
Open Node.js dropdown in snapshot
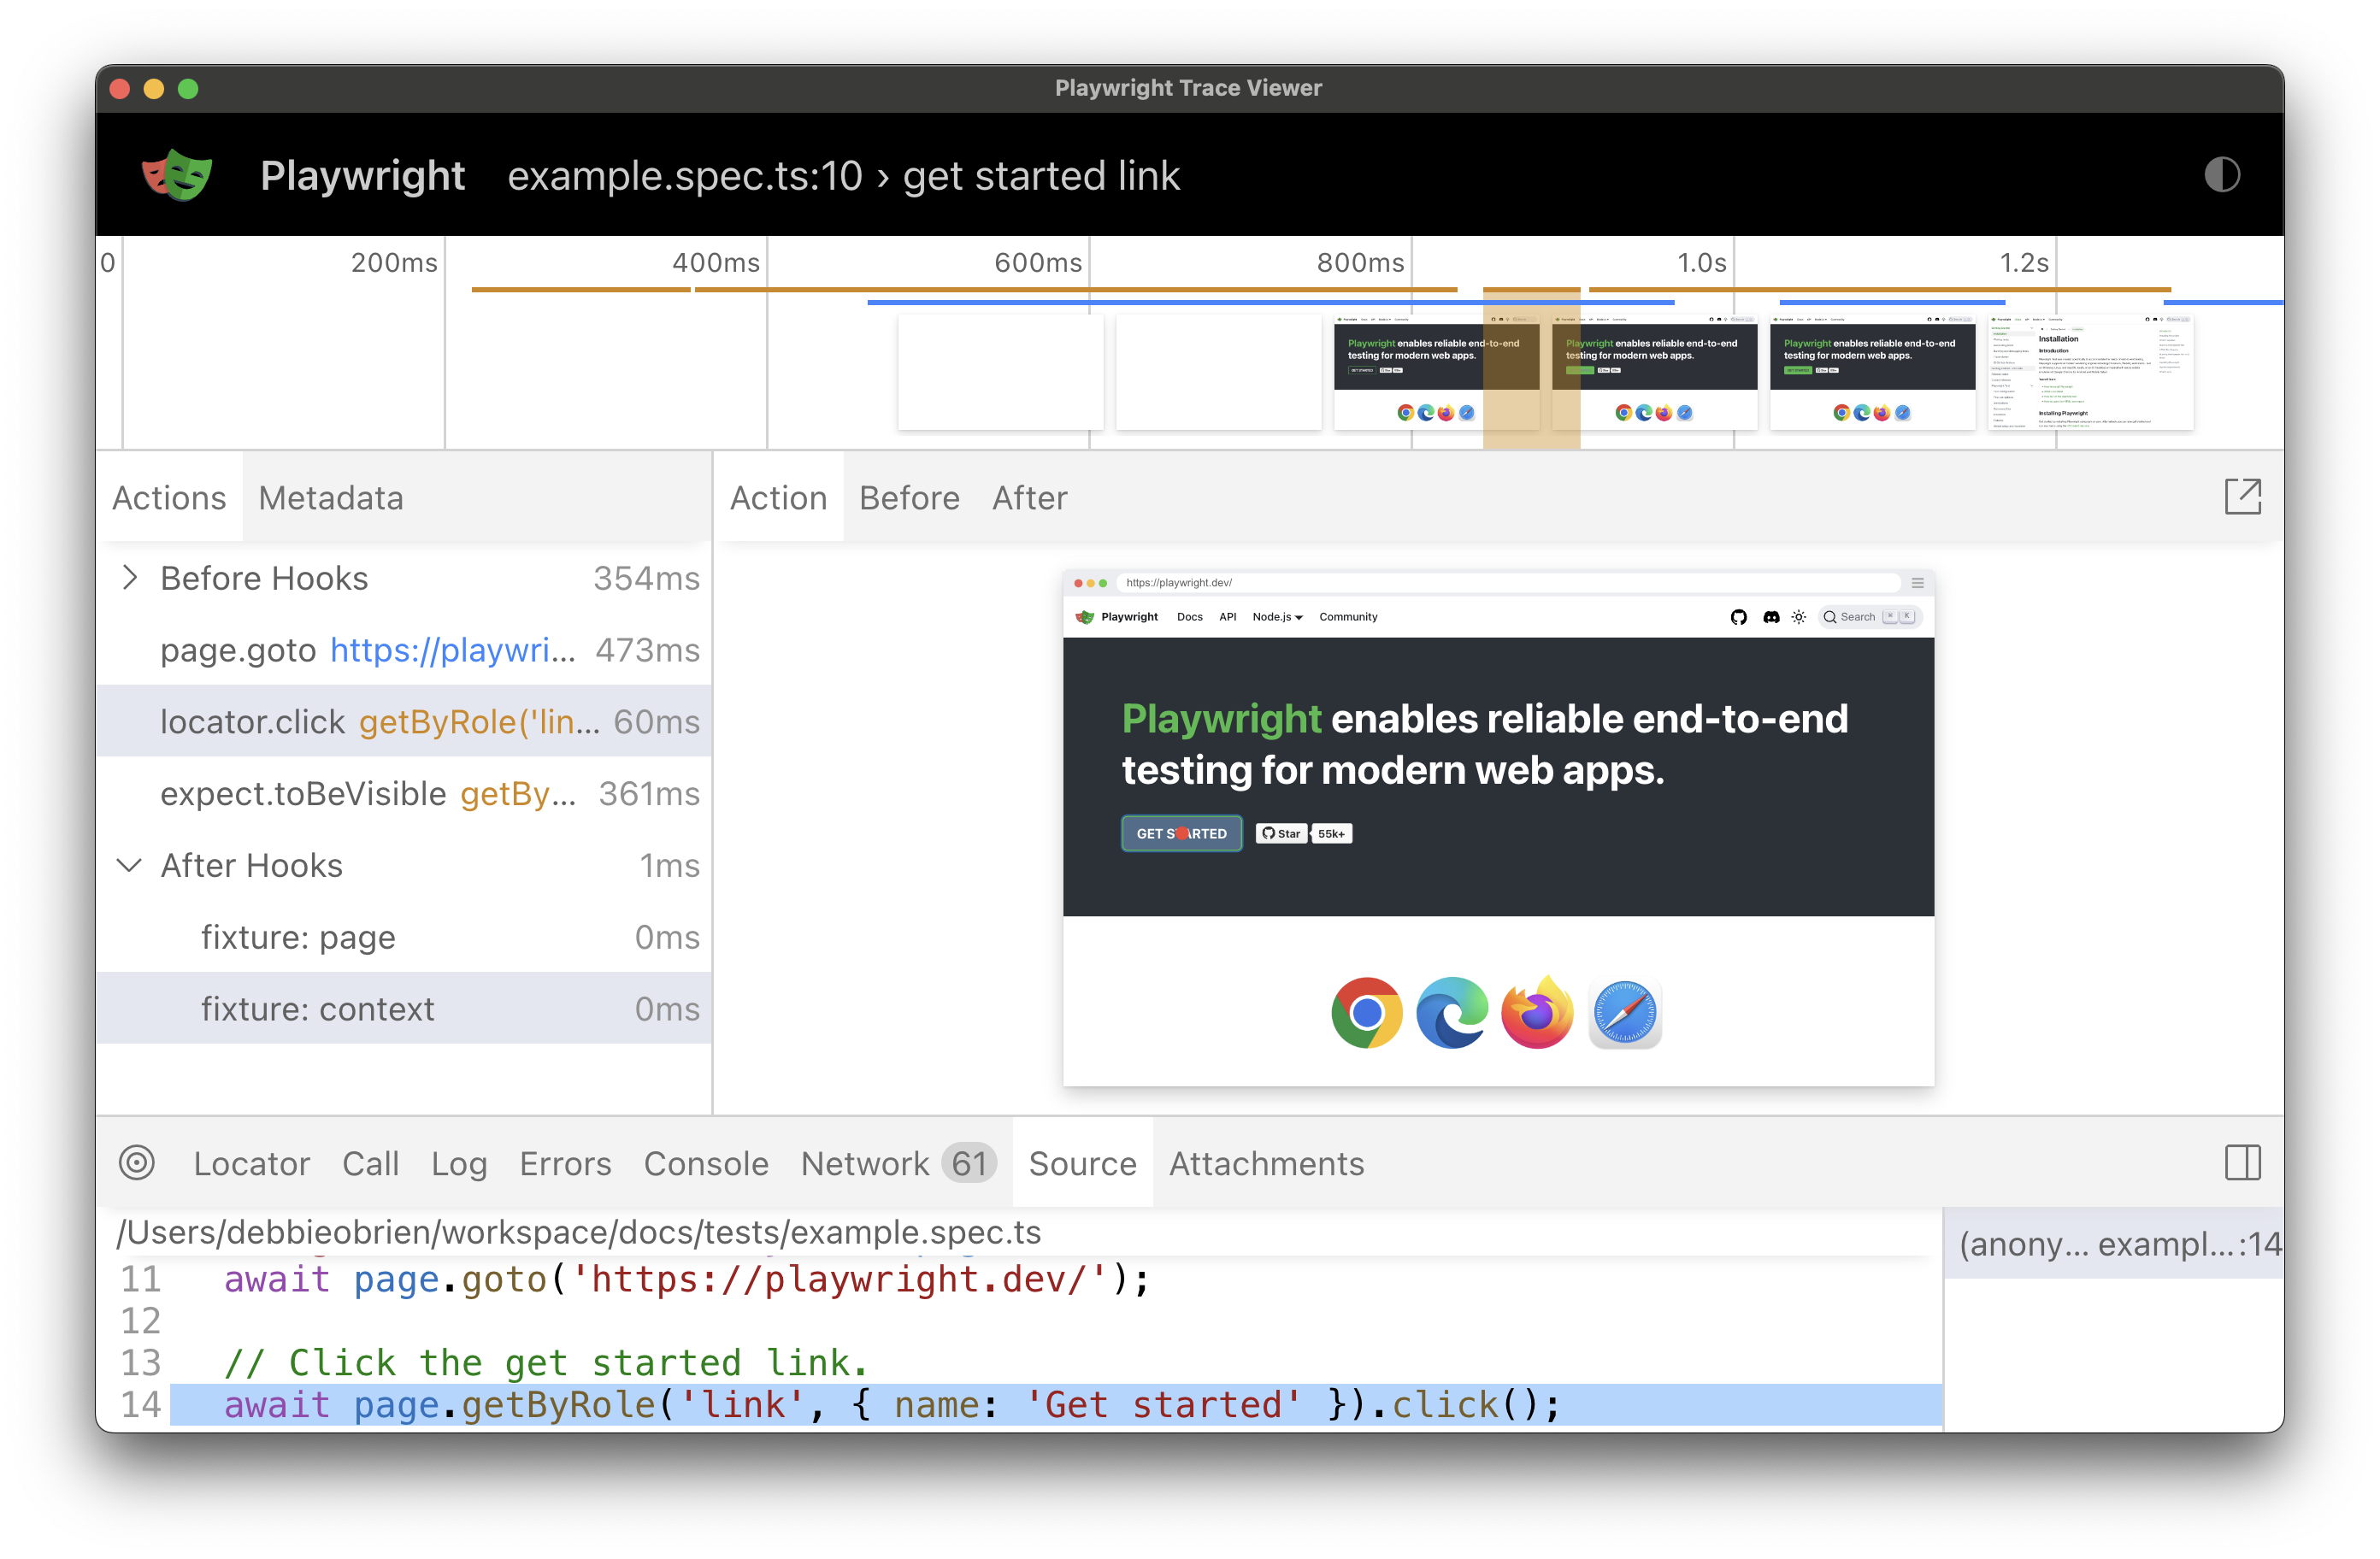(x=1277, y=617)
